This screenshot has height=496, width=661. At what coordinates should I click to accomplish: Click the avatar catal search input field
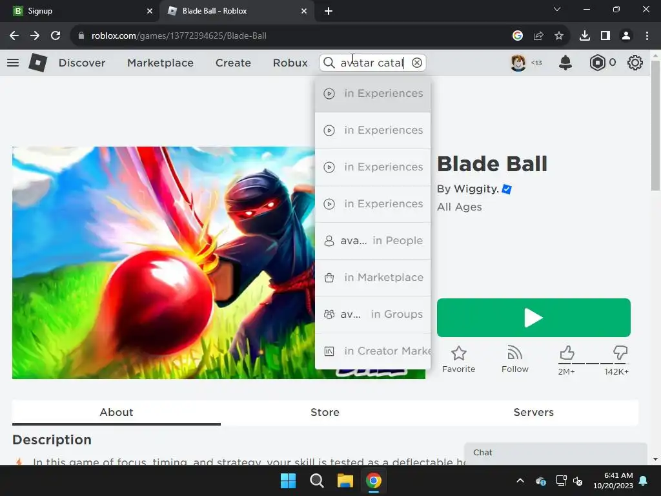tap(372, 63)
